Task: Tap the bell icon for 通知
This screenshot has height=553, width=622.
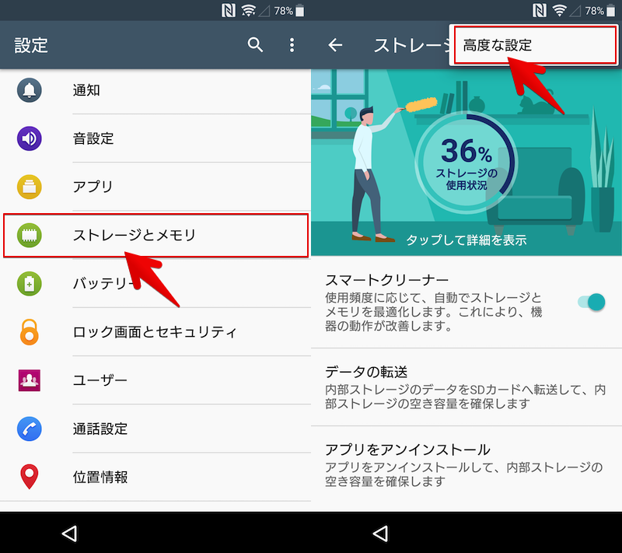Action: click(x=30, y=90)
